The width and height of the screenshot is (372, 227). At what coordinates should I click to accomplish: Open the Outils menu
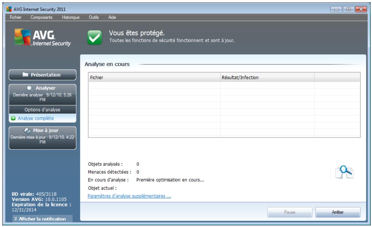point(94,17)
